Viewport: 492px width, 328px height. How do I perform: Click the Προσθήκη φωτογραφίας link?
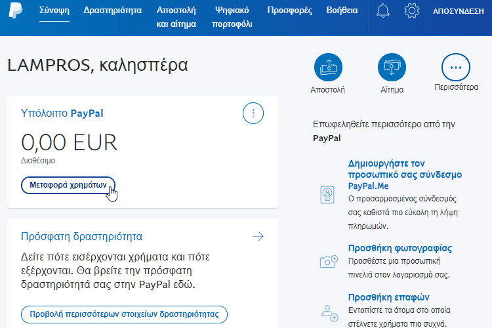(400, 248)
